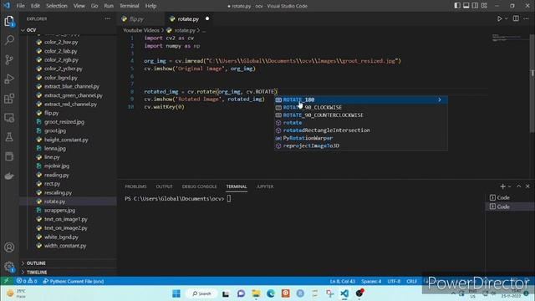535x301 pixels.
Task: Open rescaling.py in the Explorer tree
Action: pos(58,192)
